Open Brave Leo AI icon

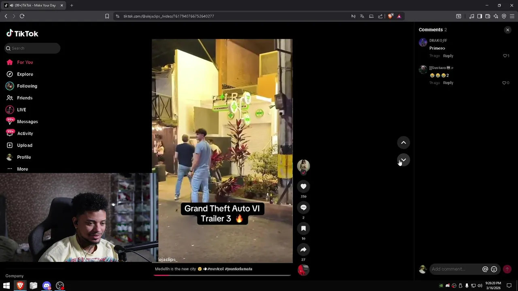click(496, 16)
